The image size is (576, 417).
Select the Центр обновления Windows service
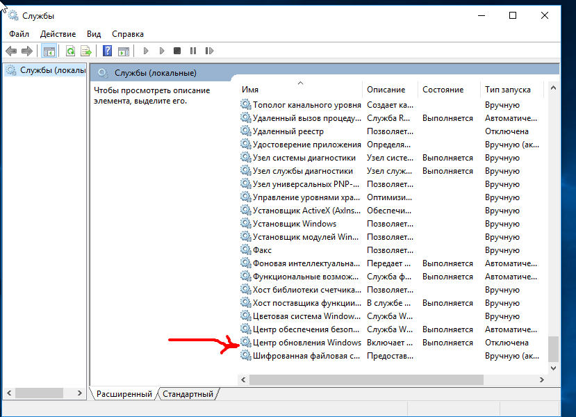click(306, 343)
